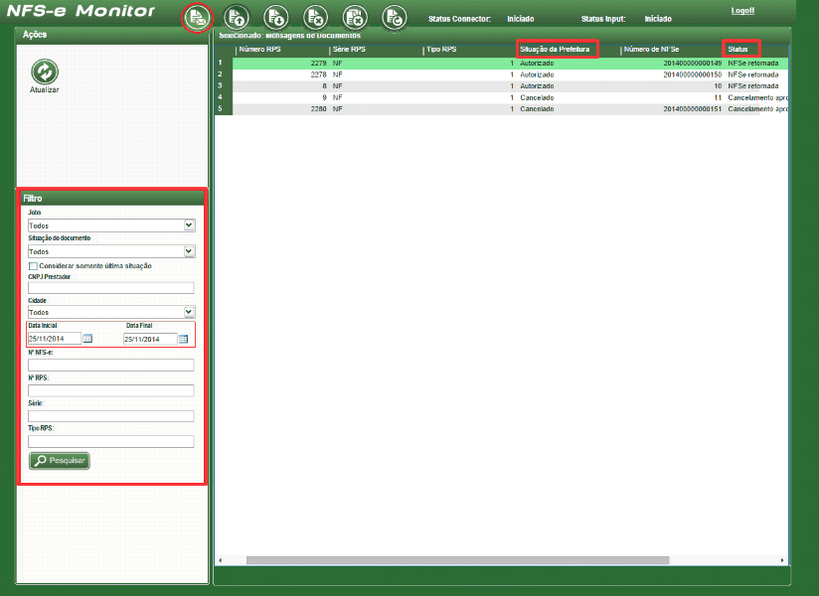Viewport: 819px width, 596px height.
Task: Click the Tipo RPS input field
Action: point(110,441)
